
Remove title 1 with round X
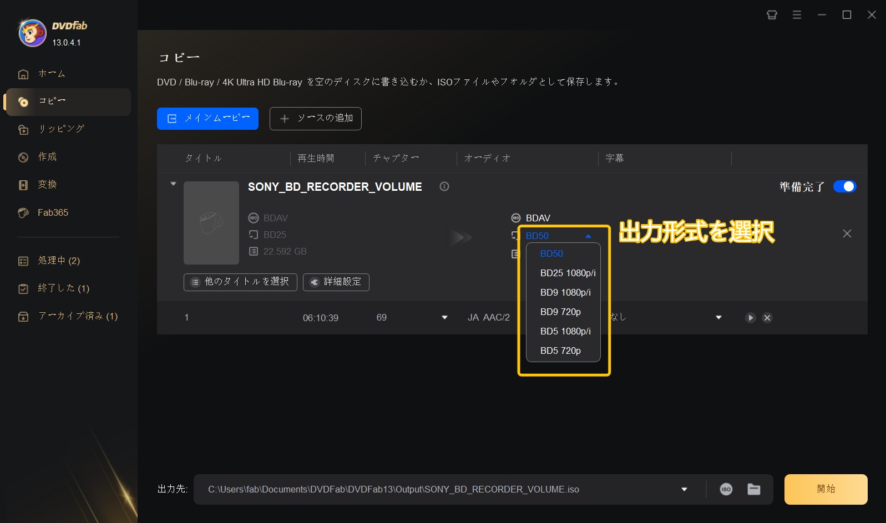(x=767, y=318)
